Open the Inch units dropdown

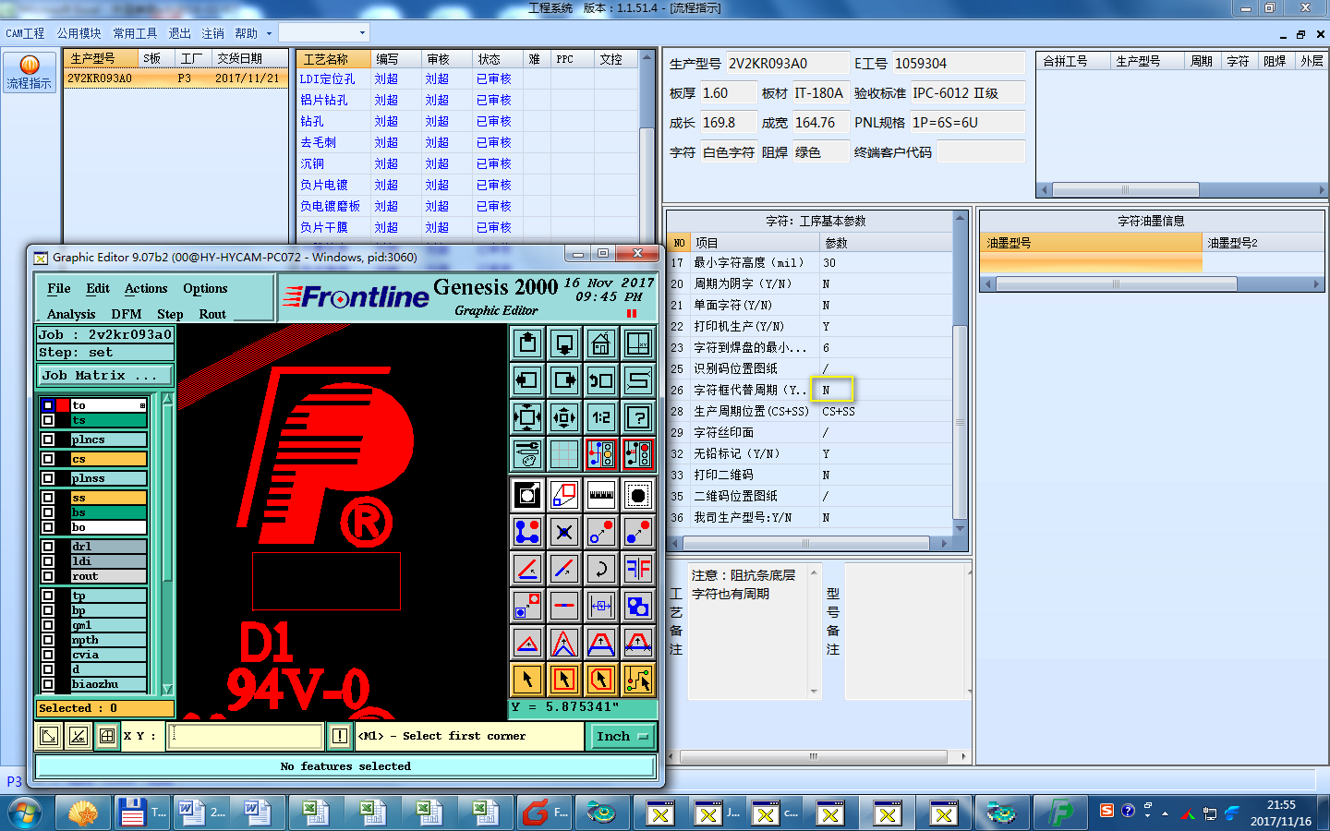point(623,736)
